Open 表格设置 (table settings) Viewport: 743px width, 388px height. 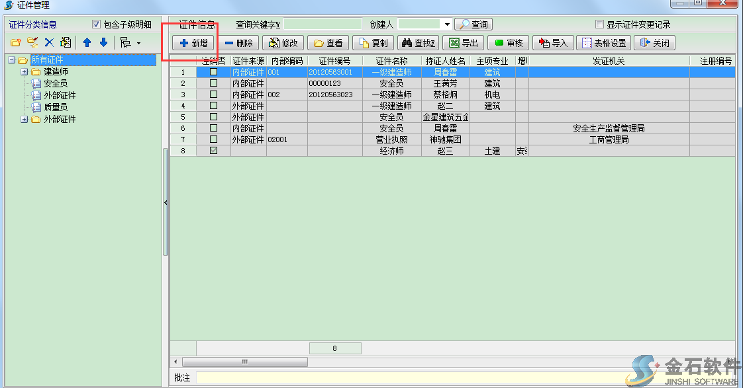(603, 43)
